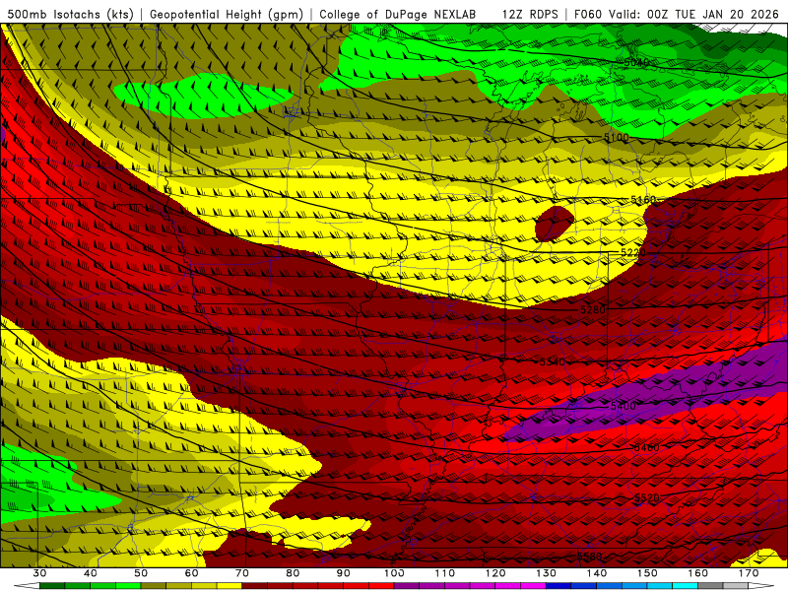
Task: Click the 40 knot scale label
Action: point(91,573)
